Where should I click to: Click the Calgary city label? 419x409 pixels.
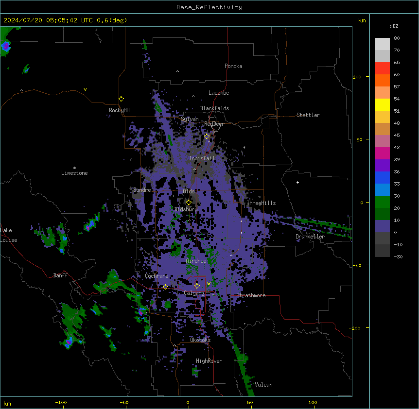(194, 293)
